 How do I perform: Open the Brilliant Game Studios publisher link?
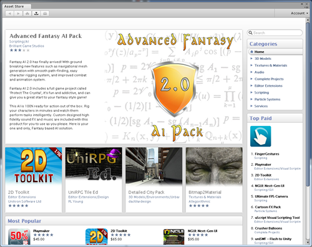[x=27, y=46]
